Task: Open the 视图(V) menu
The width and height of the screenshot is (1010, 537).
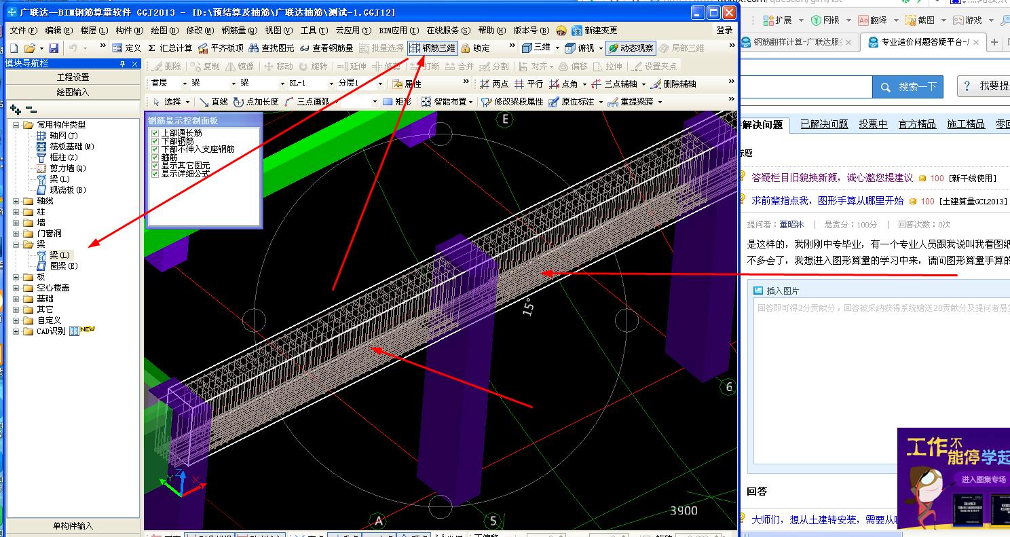Action: pyautogui.click(x=278, y=31)
